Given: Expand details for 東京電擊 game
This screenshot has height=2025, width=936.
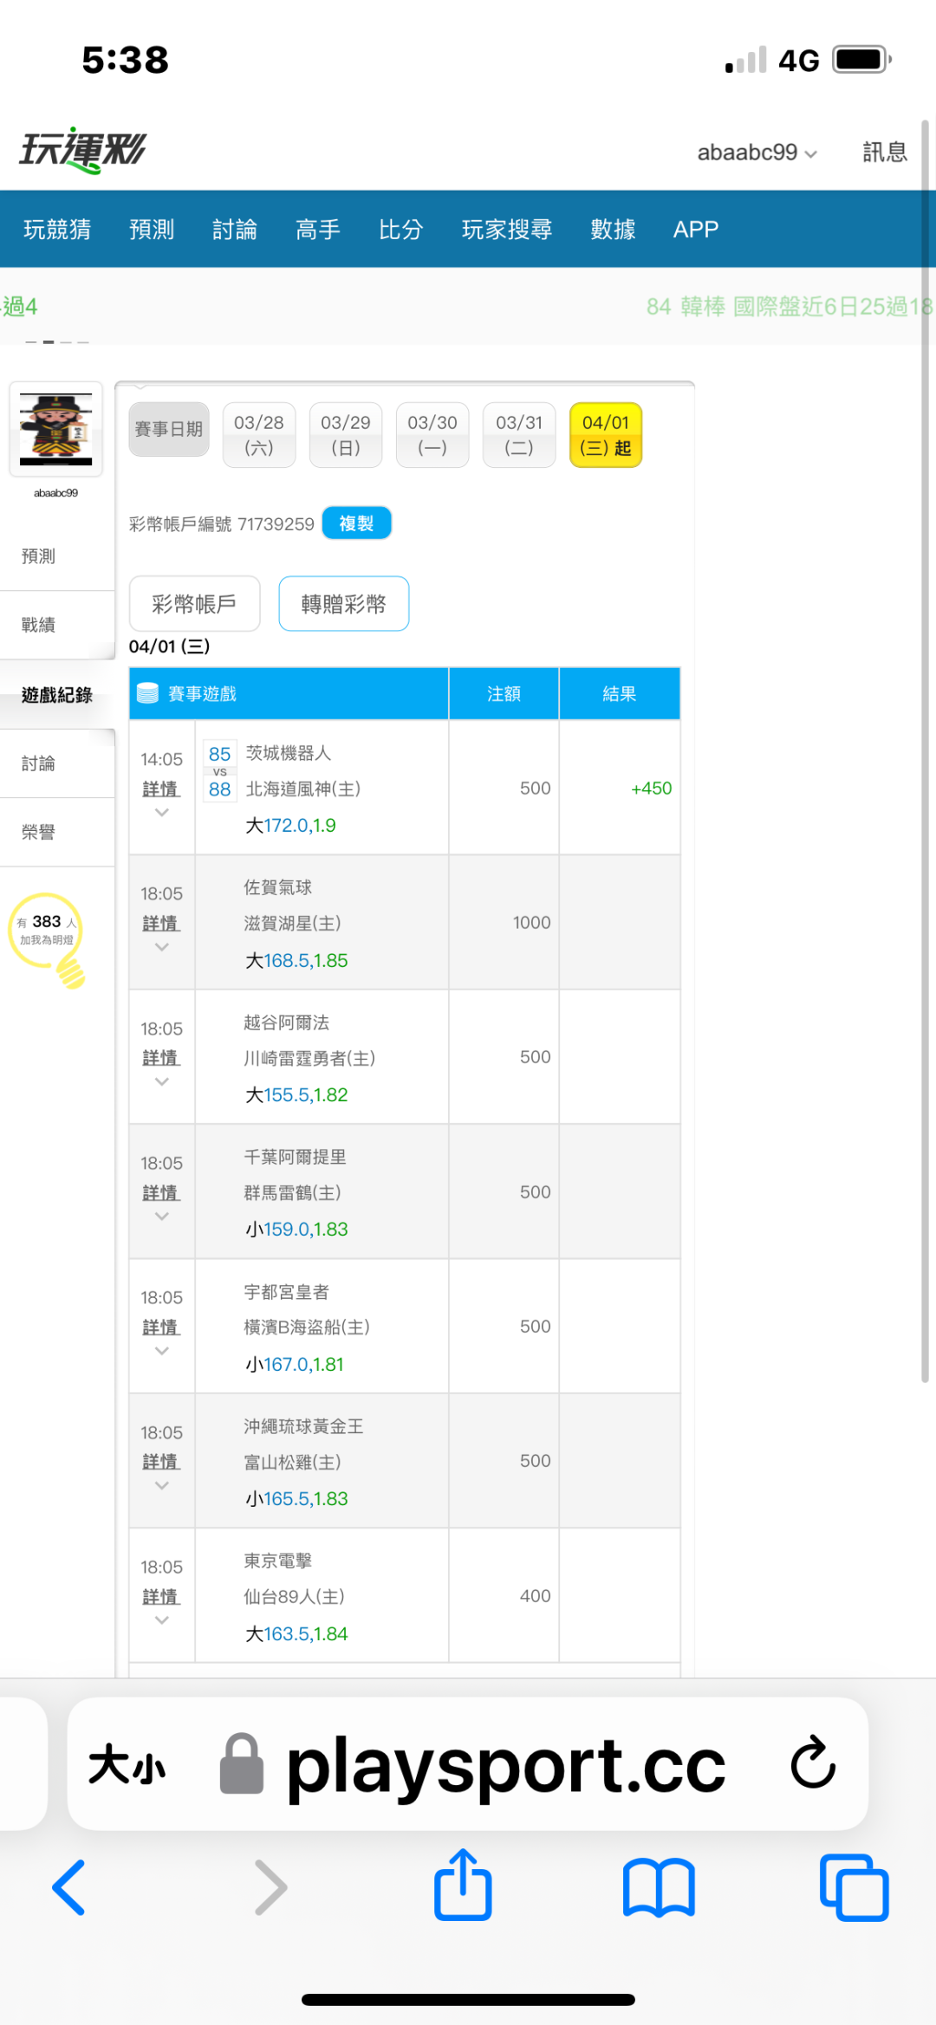Looking at the screenshot, I should click(161, 1597).
